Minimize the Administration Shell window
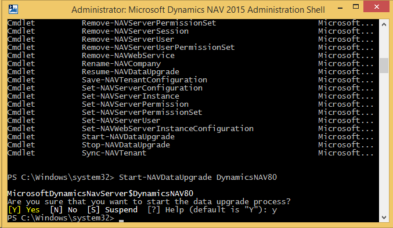Image resolution: width=393 pixels, height=228 pixels. (x=340, y=8)
